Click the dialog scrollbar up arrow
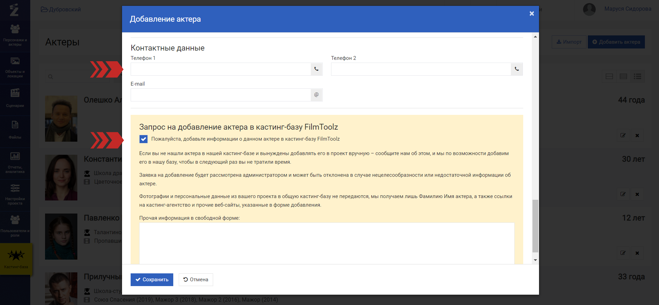This screenshot has height=305, width=659. click(535, 36)
